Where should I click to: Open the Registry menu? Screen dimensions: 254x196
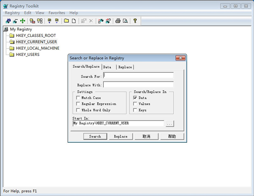12,13
